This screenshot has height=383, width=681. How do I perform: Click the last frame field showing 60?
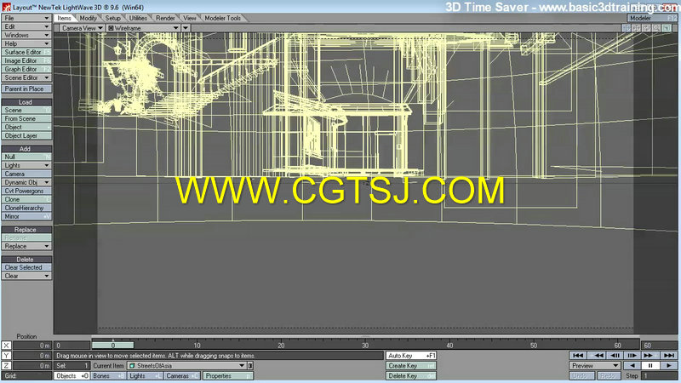click(660, 346)
